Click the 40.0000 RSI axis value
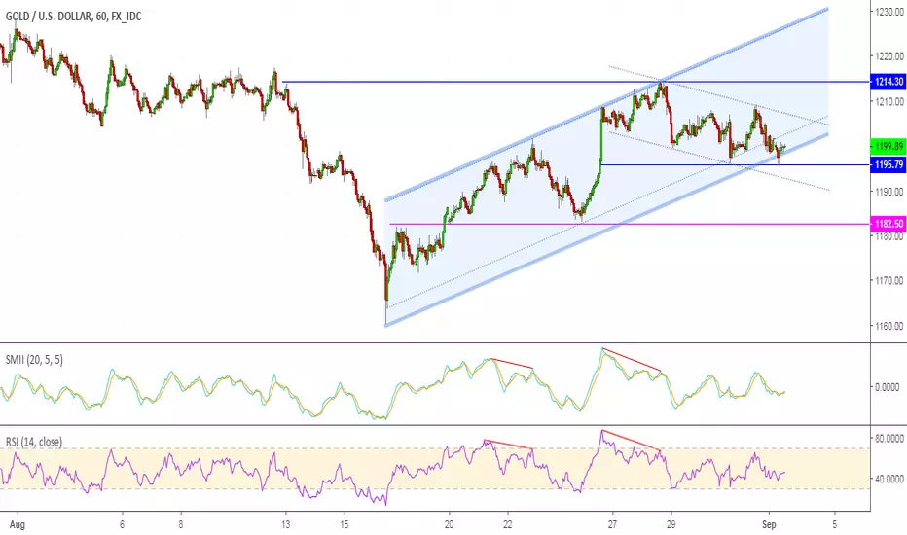Viewport: 907px width, 535px height. coord(889,479)
